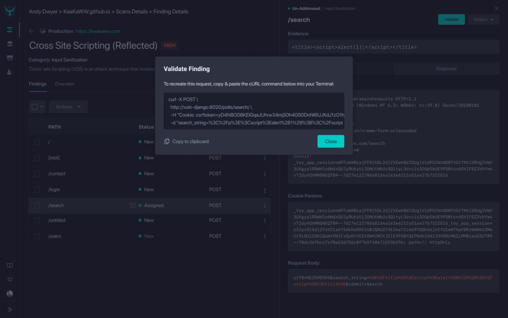The image size is (508, 318).
Task: Click the user management icon in sidebar
Action: pyautogui.click(x=9, y=73)
